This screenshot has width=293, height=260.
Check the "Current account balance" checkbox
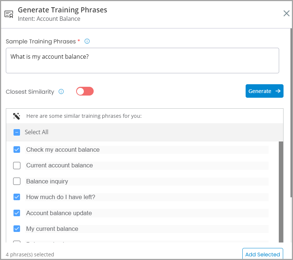click(17, 166)
